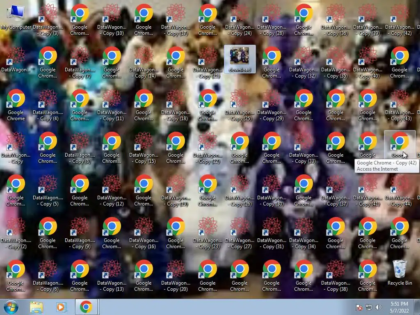Select DataWagon - Copy (26) shortcut

click(240, 189)
